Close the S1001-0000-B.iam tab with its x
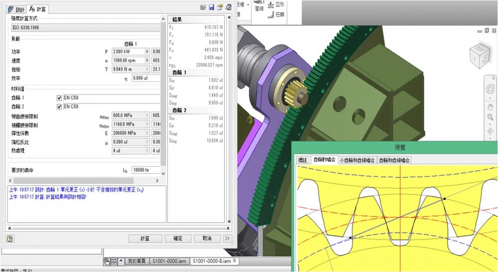The width and height of the screenshot is (498, 272). pos(235,261)
